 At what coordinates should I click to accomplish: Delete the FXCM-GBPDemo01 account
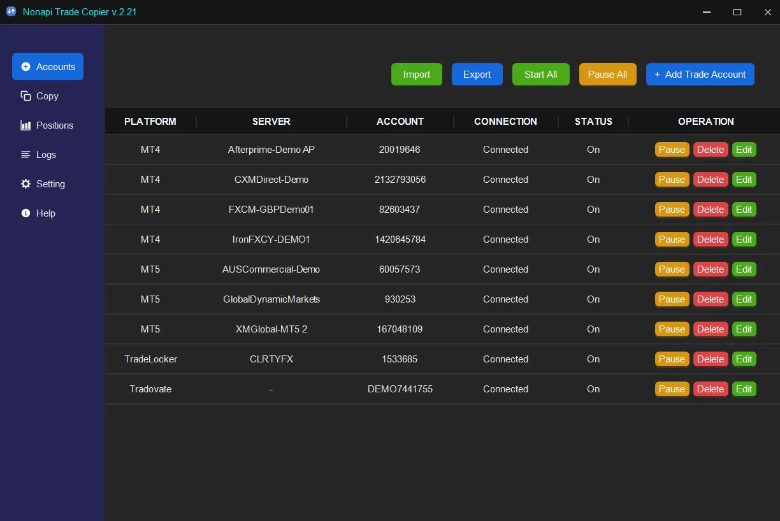tap(711, 210)
